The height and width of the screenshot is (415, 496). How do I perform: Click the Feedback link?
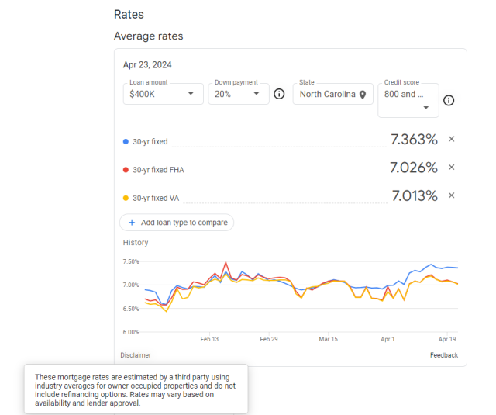[x=444, y=355]
